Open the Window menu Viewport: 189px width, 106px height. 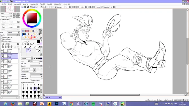[x=58, y=4]
